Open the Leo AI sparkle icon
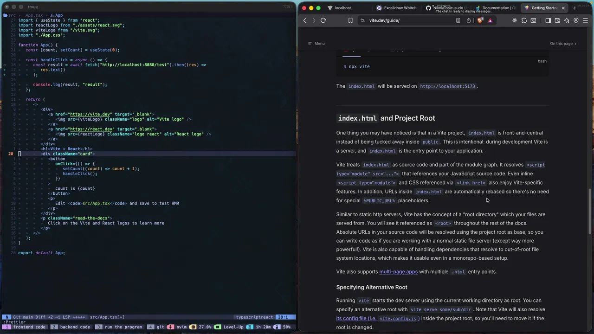Viewport: 594px width, 334px height. 567,20
